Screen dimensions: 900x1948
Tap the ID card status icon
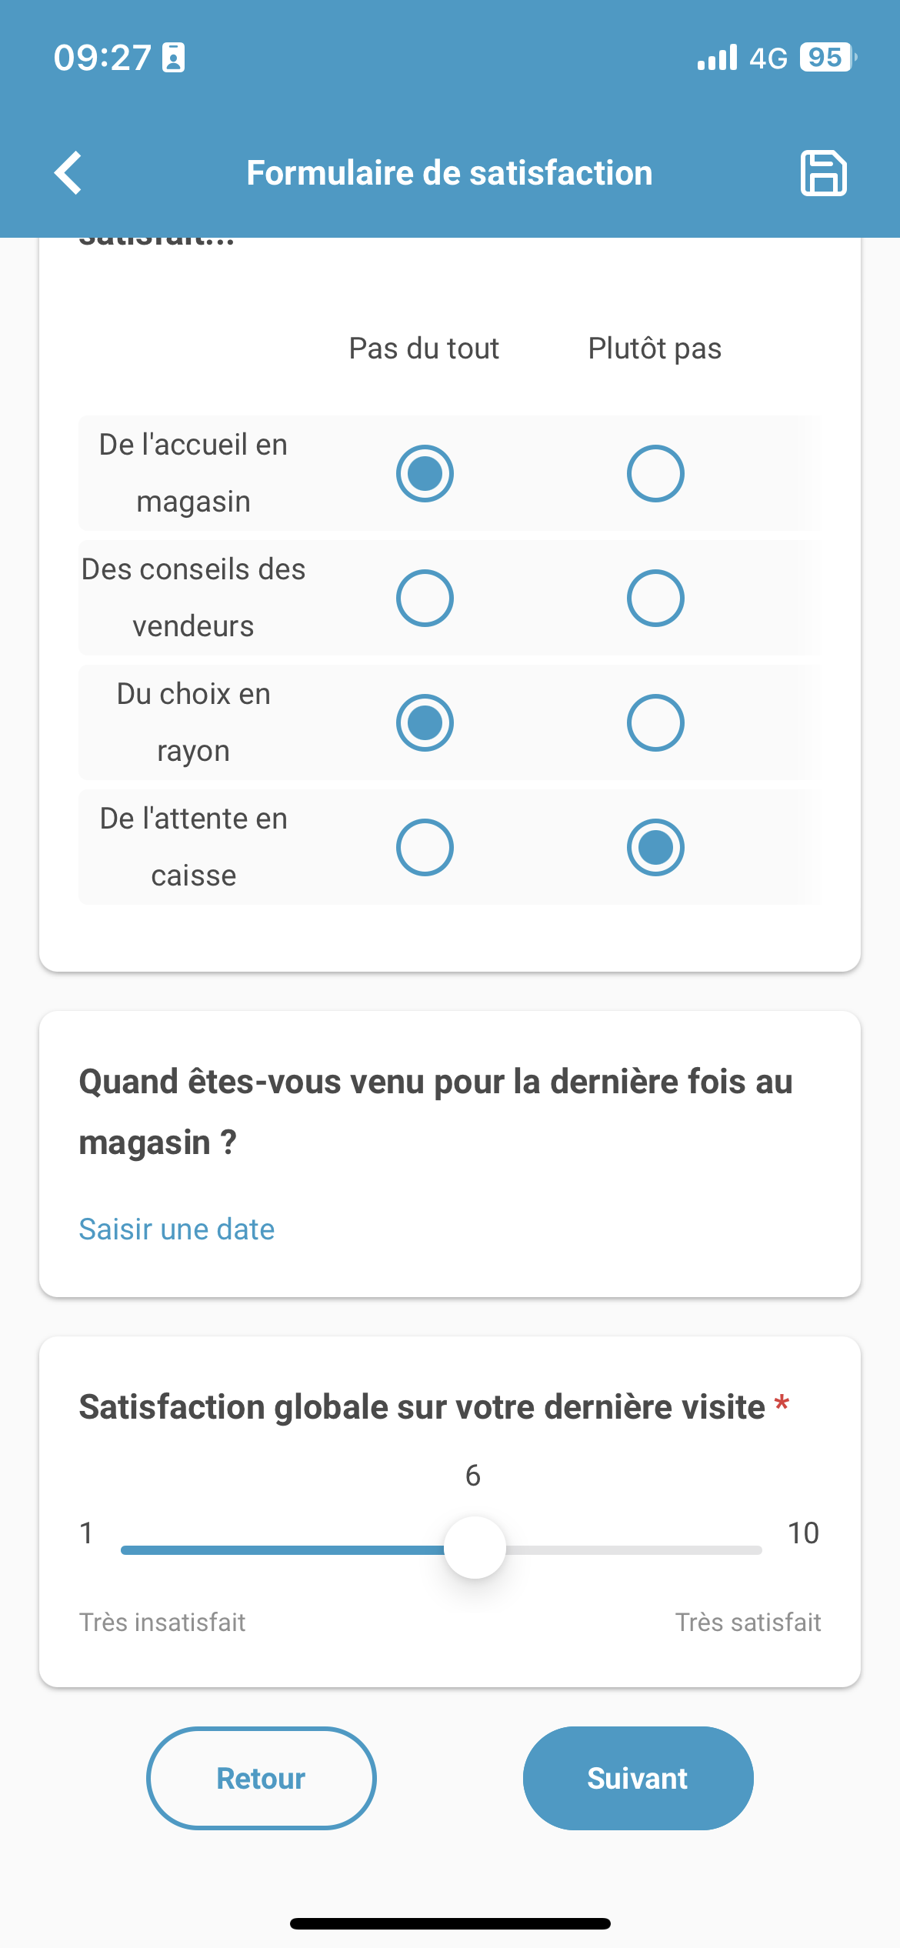[x=174, y=58]
